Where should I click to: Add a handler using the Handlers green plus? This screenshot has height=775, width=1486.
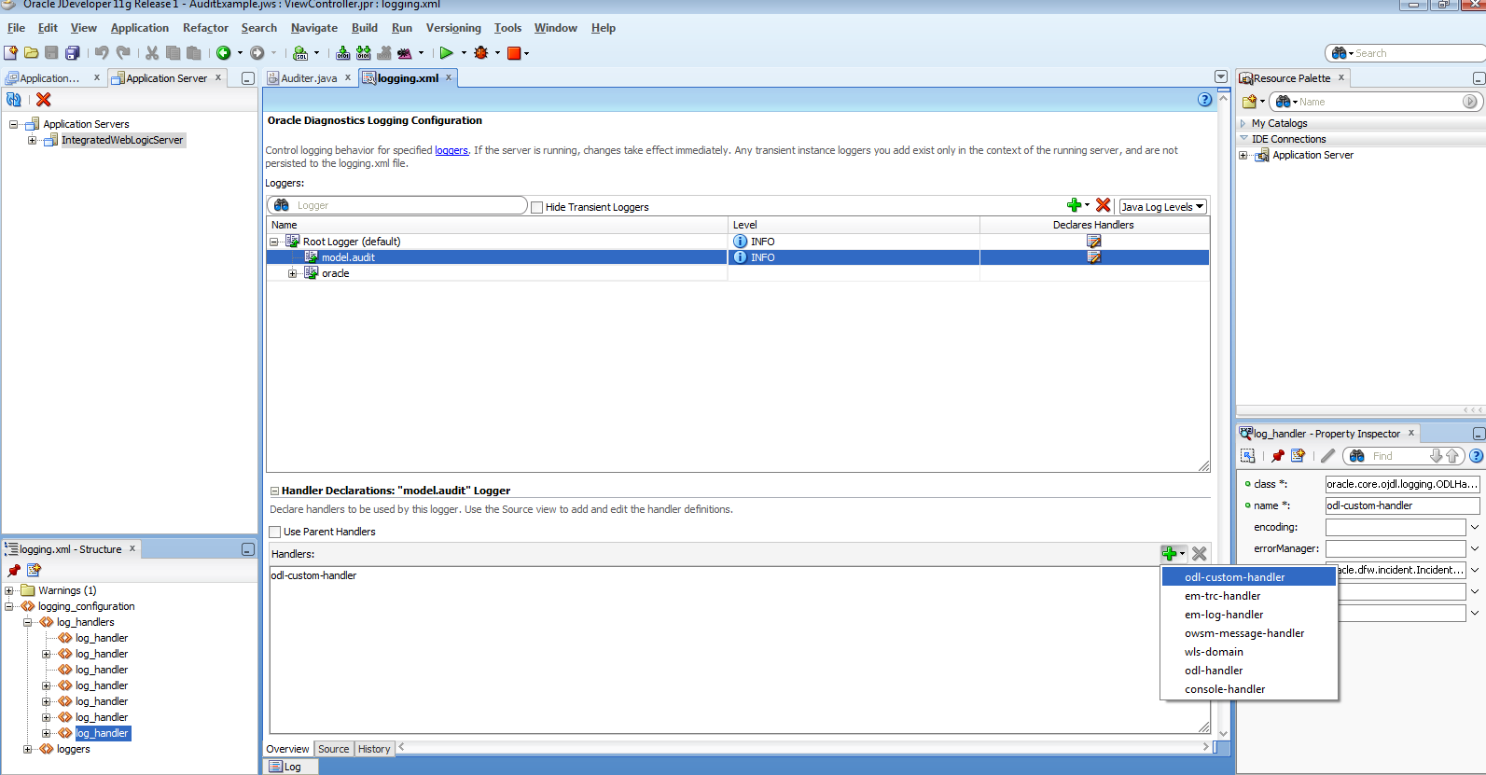[1170, 553]
